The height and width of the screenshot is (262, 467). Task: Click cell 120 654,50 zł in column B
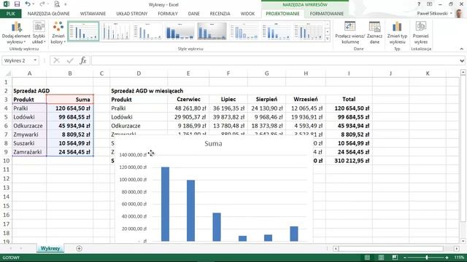pyautogui.click(x=70, y=108)
